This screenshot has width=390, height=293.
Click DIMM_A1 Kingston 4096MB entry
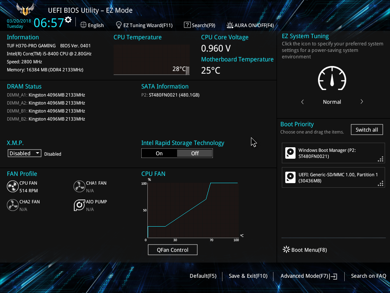(46, 95)
